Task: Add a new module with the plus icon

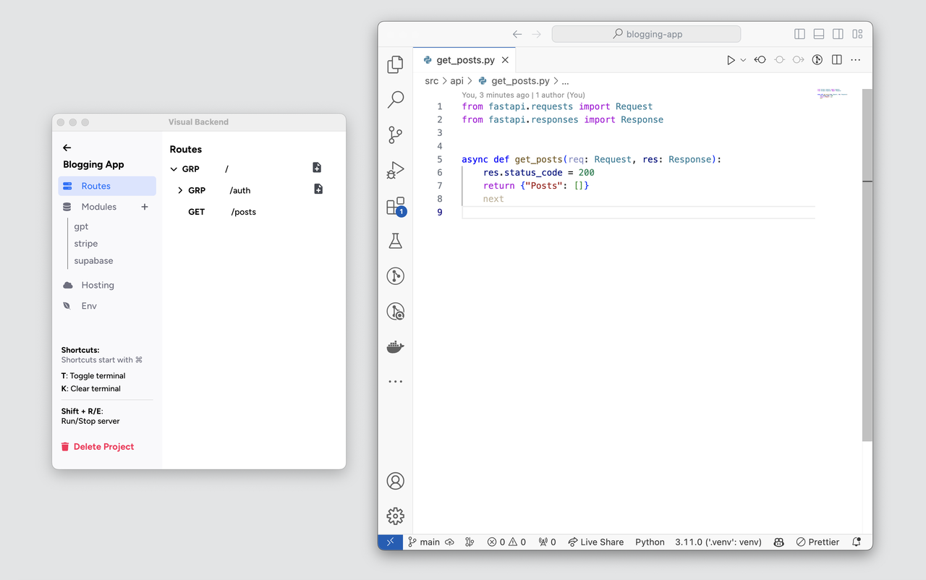Action: 144,206
